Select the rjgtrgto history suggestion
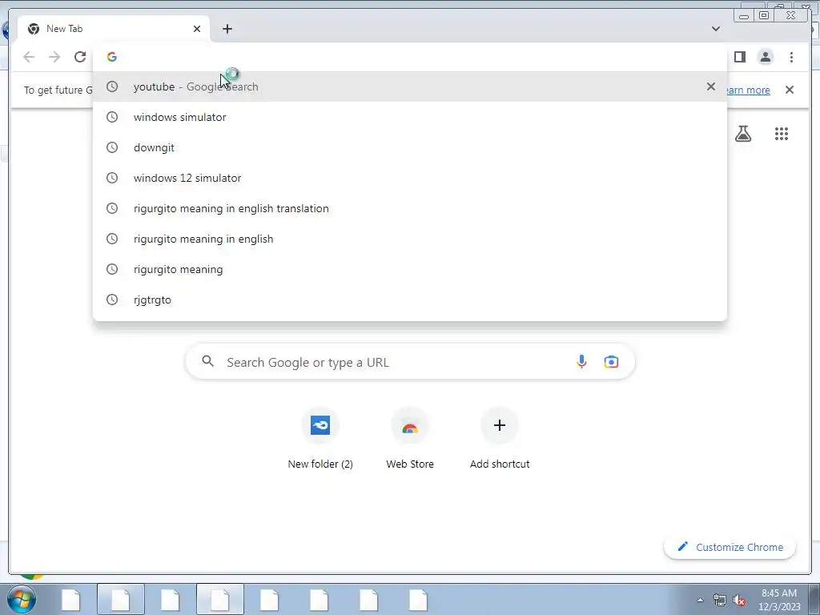 410,299
